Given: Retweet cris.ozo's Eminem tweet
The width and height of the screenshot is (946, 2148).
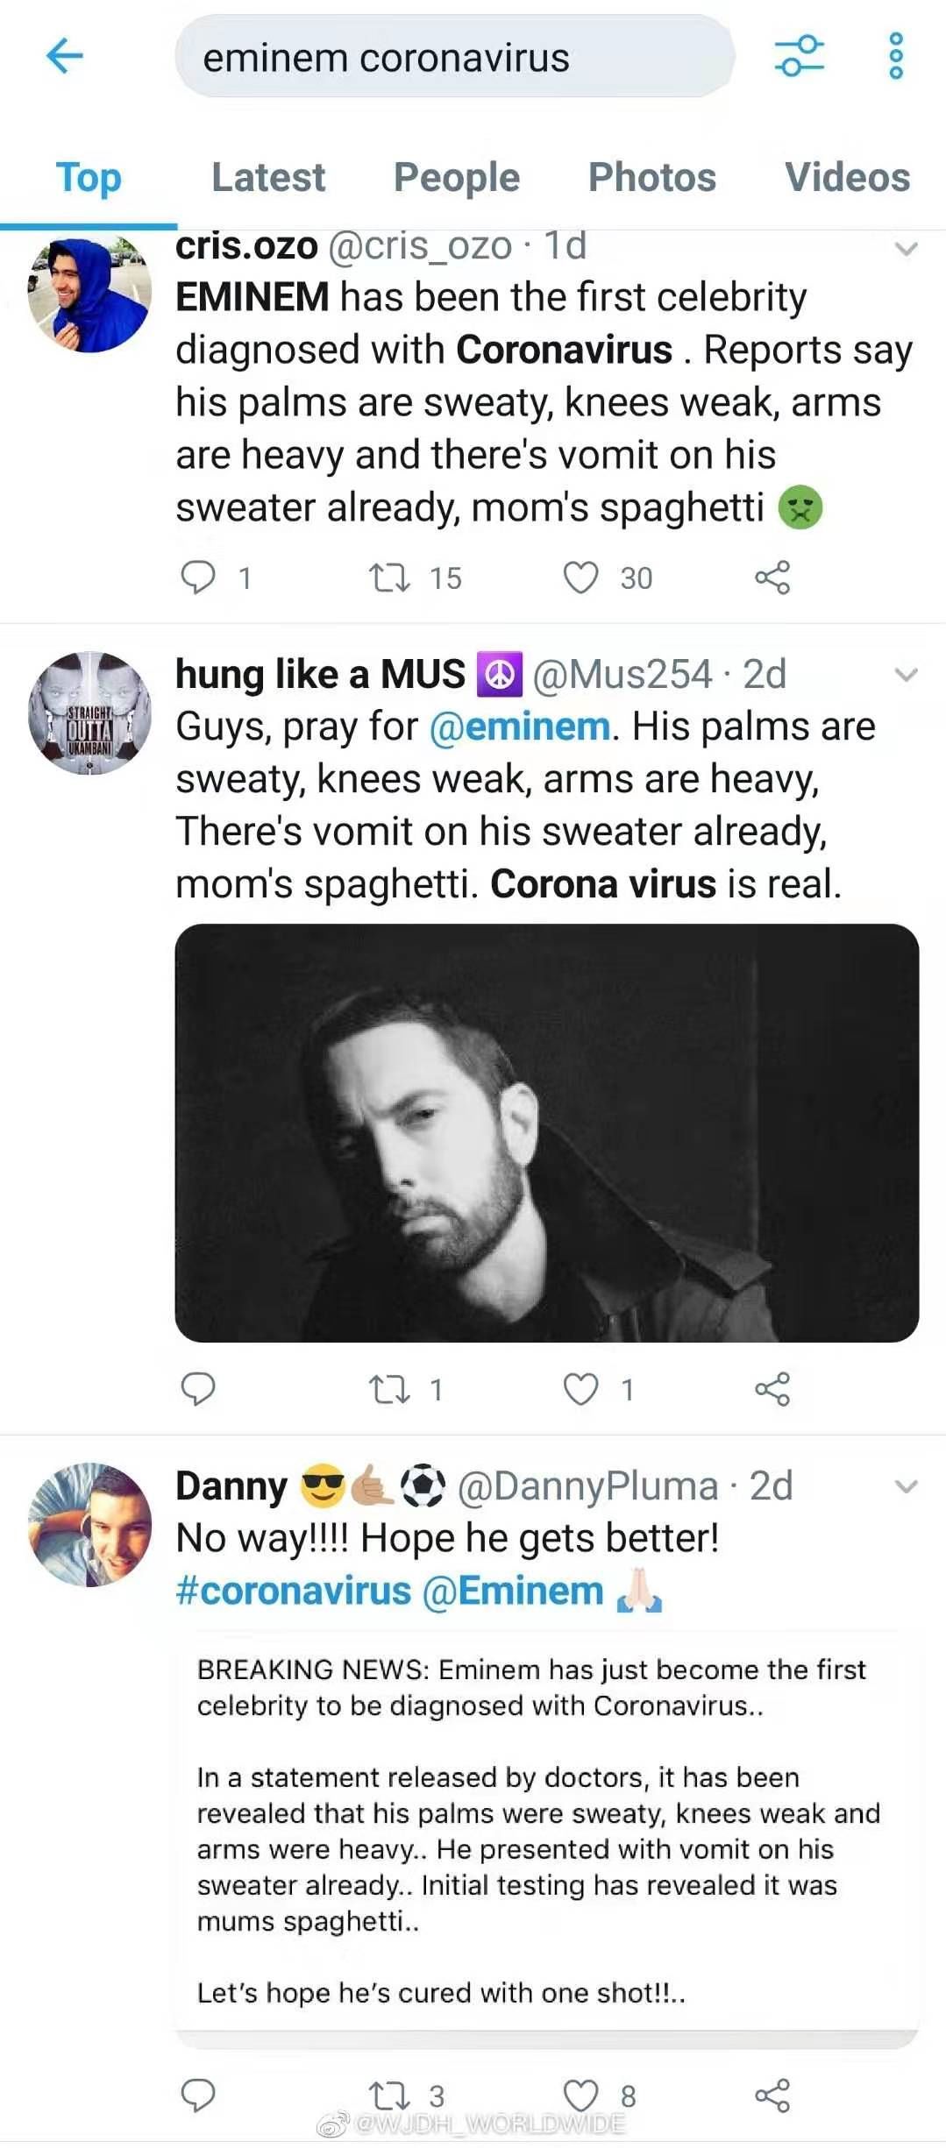Looking at the screenshot, I should (x=389, y=578).
